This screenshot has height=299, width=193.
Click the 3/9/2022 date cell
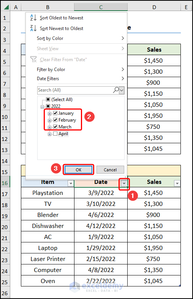pyautogui.click(x=101, y=193)
